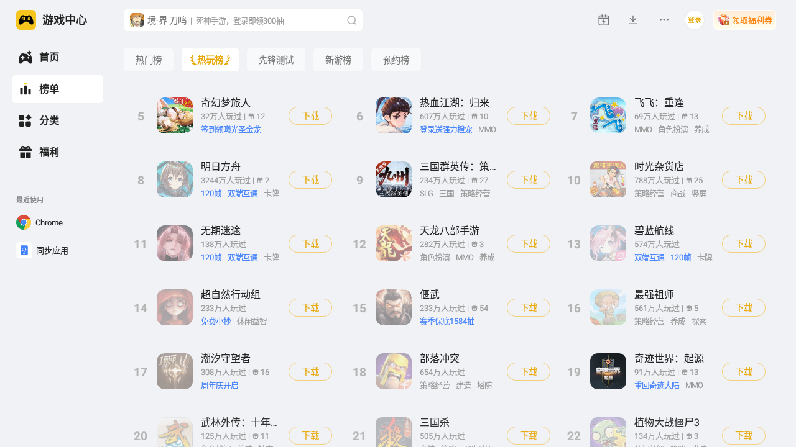
Task: Switch to the 热门榜 tab
Action: click(x=149, y=60)
